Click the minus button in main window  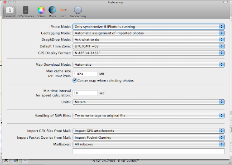click(25, 160)
